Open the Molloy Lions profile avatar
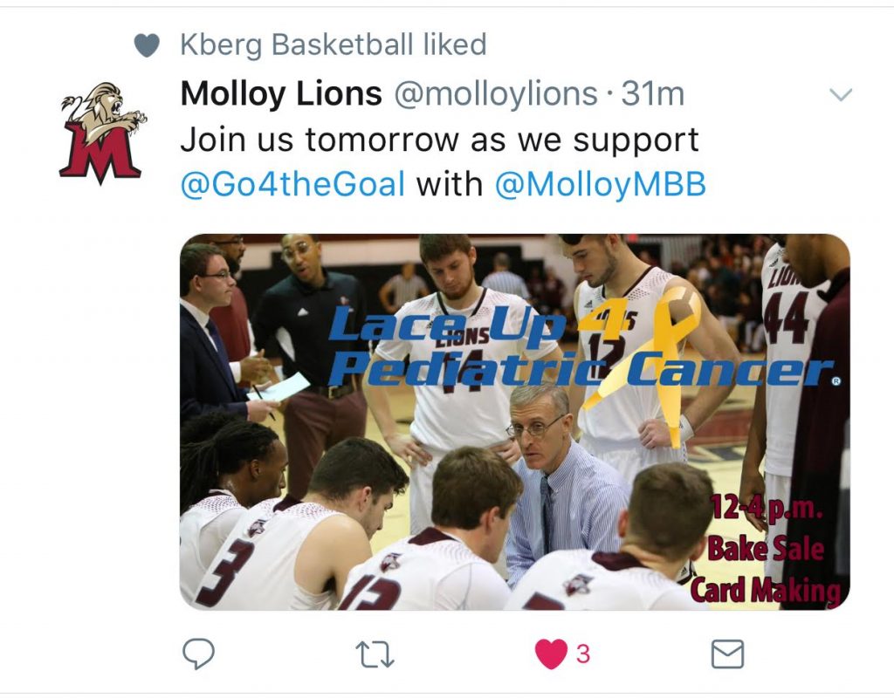 tap(103, 133)
